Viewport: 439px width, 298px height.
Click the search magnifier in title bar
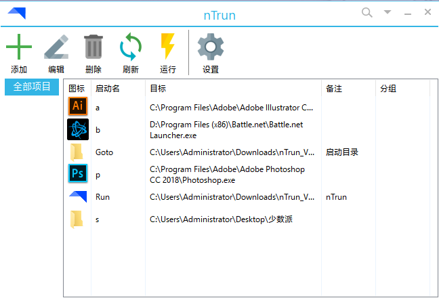point(367,12)
